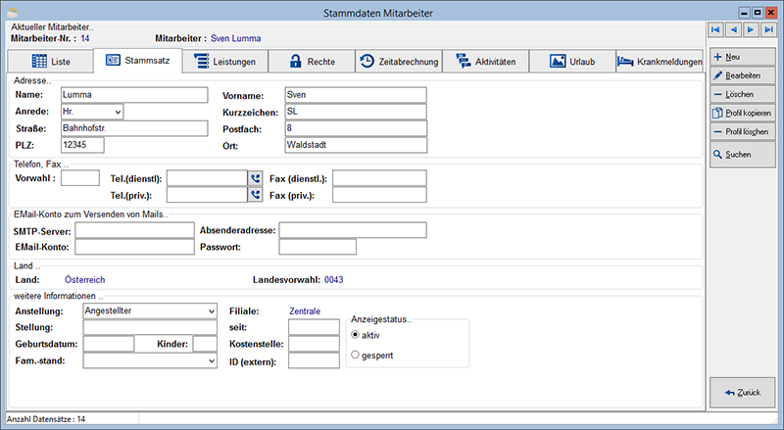Image resolution: width=784 pixels, height=430 pixels.
Task: Create a new employee with Neu
Action: (x=743, y=57)
